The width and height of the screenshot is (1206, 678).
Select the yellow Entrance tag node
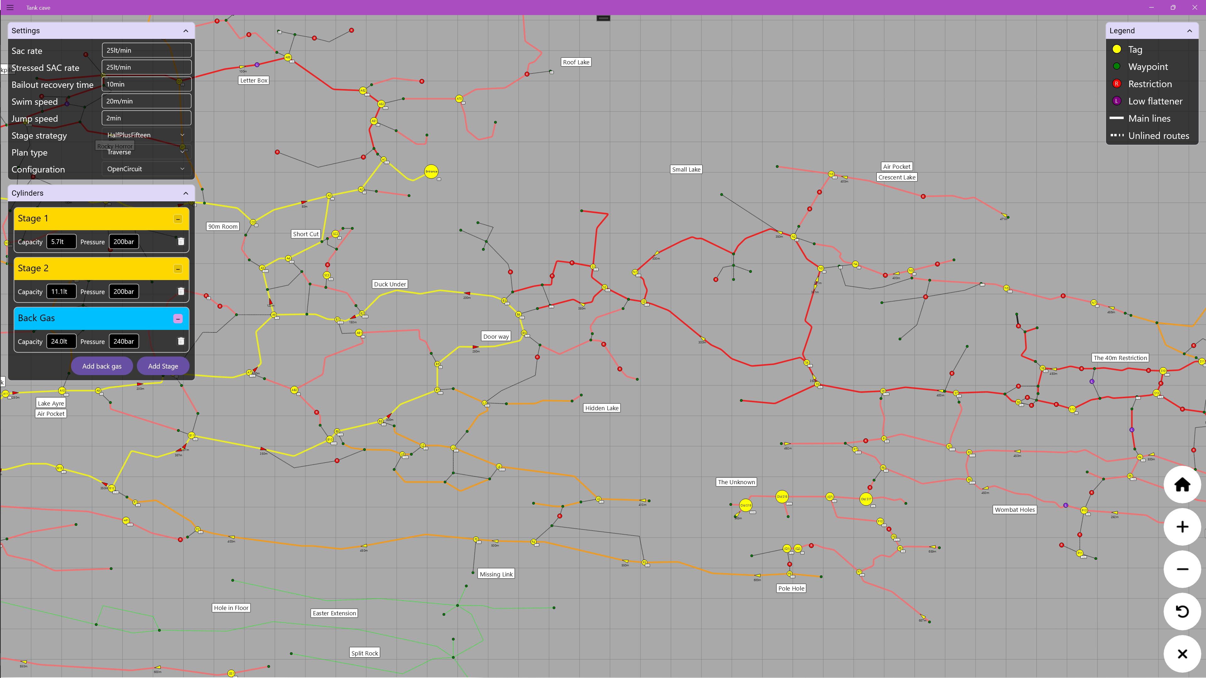coord(431,172)
